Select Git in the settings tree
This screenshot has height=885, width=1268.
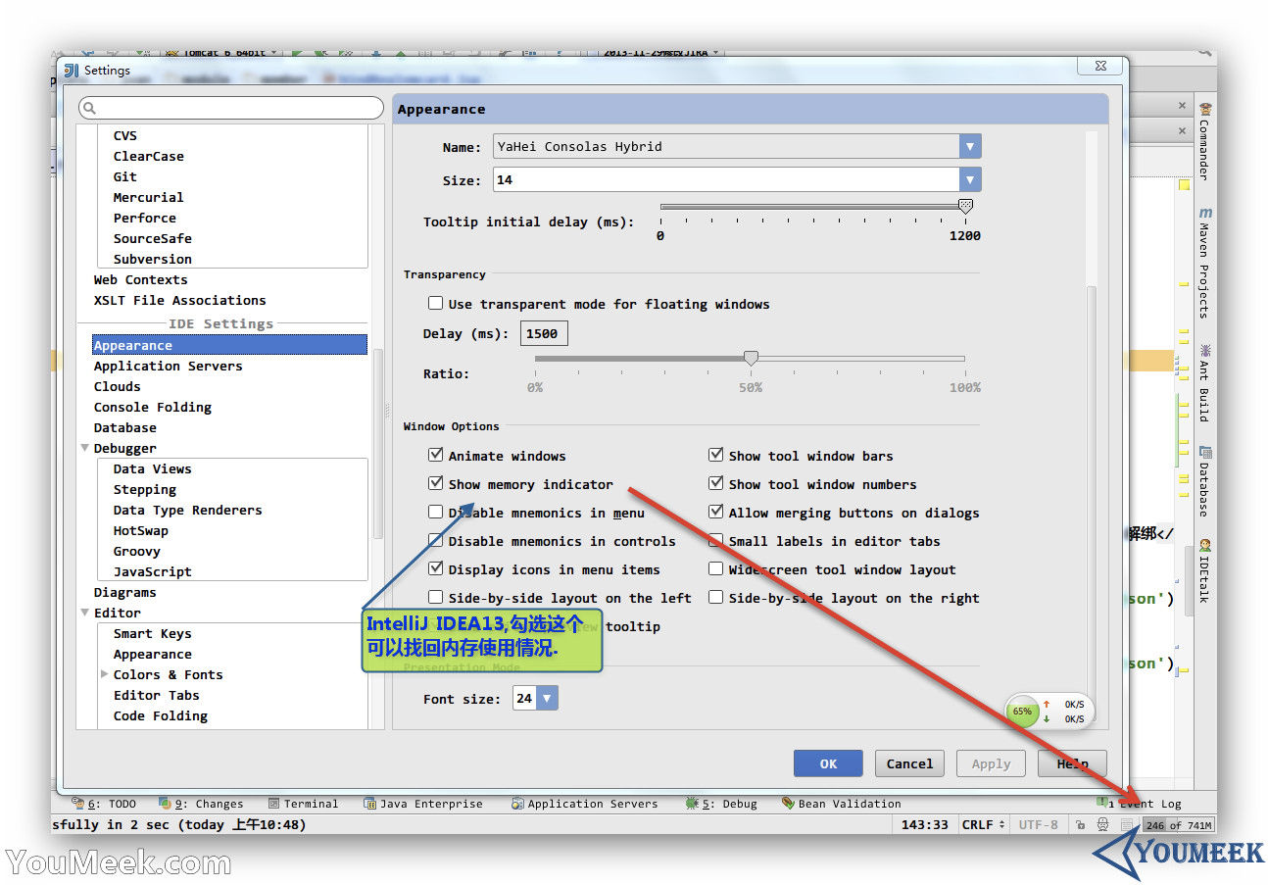[x=124, y=176]
